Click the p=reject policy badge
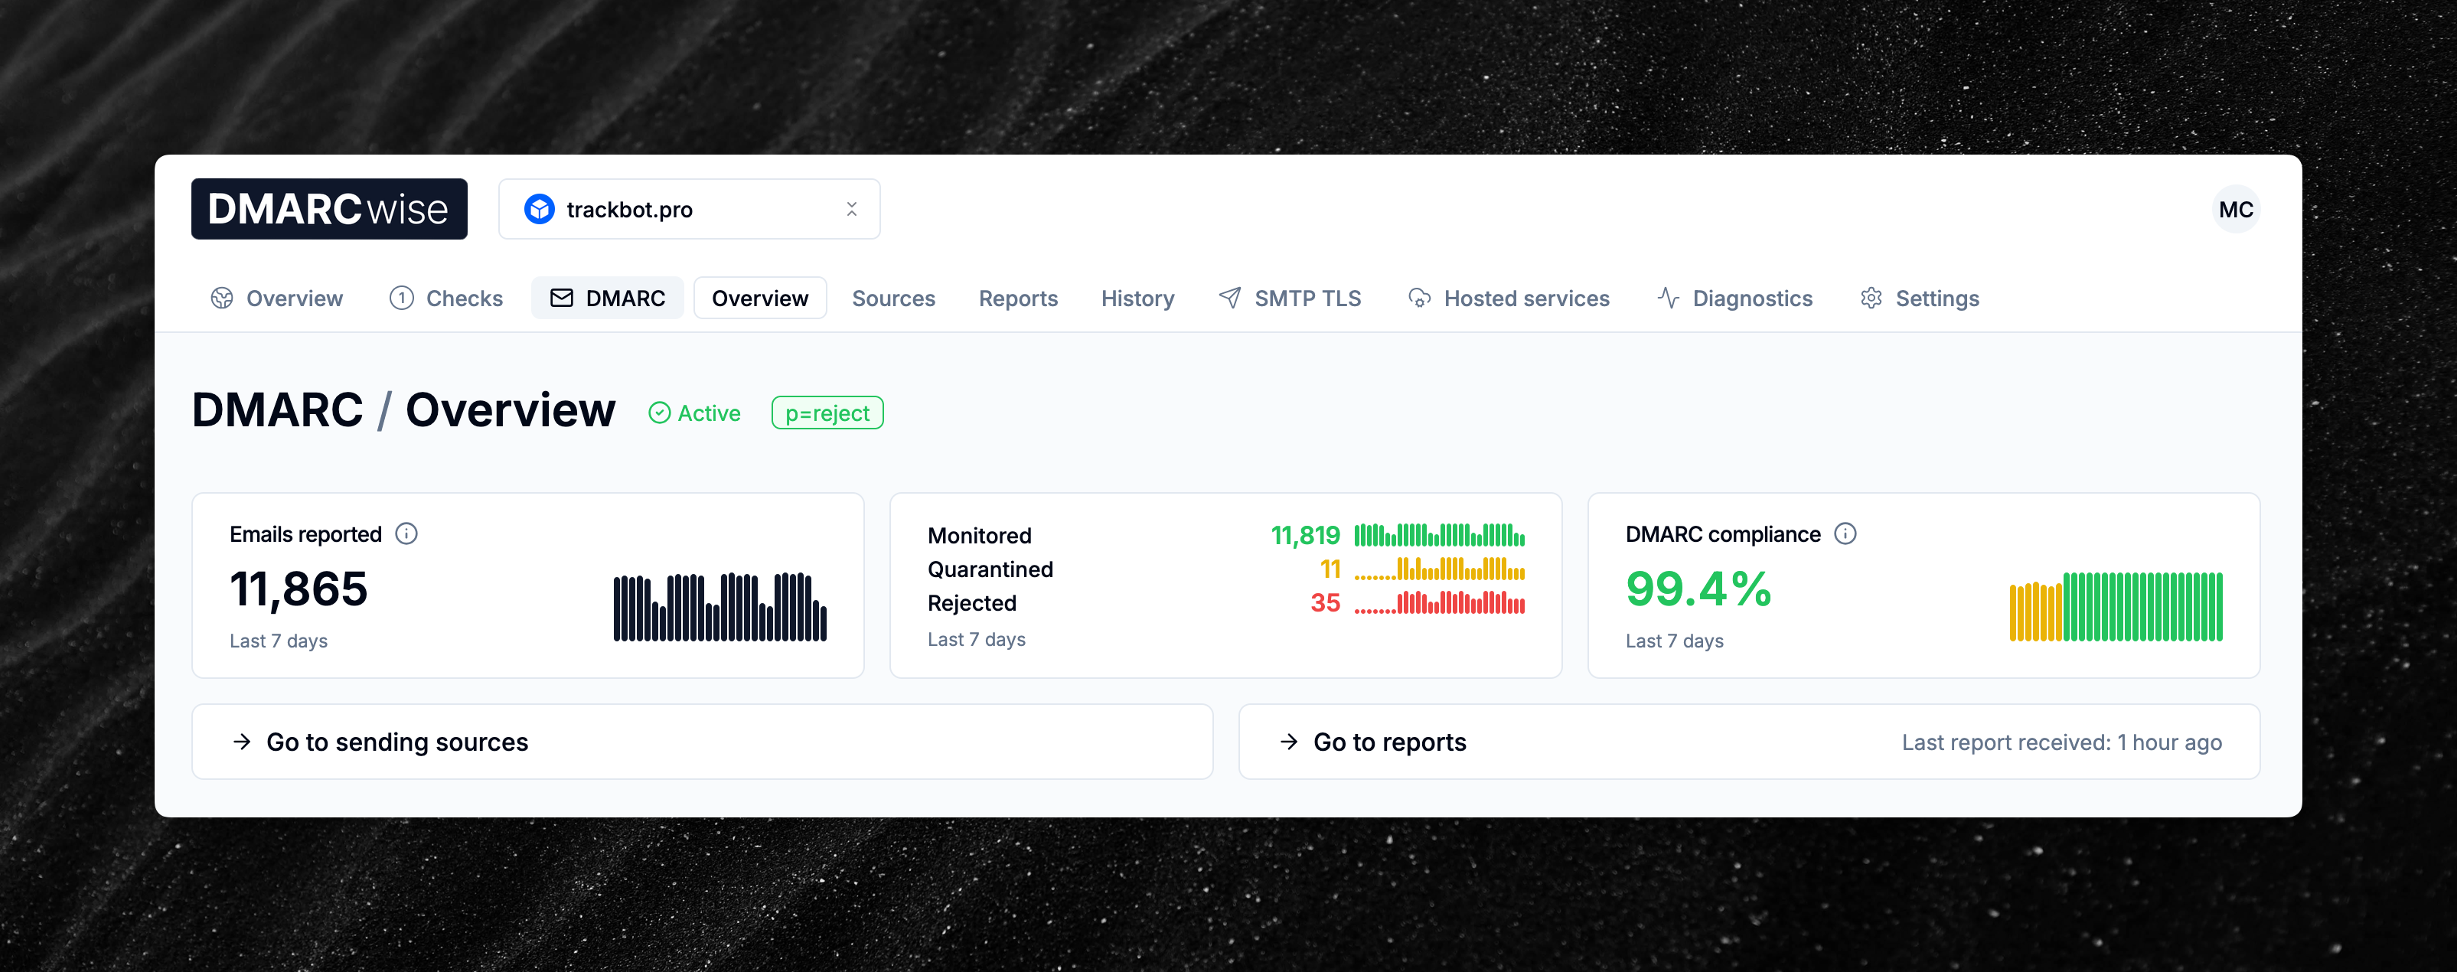Screen dimensions: 2457x972 (x=827, y=412)
